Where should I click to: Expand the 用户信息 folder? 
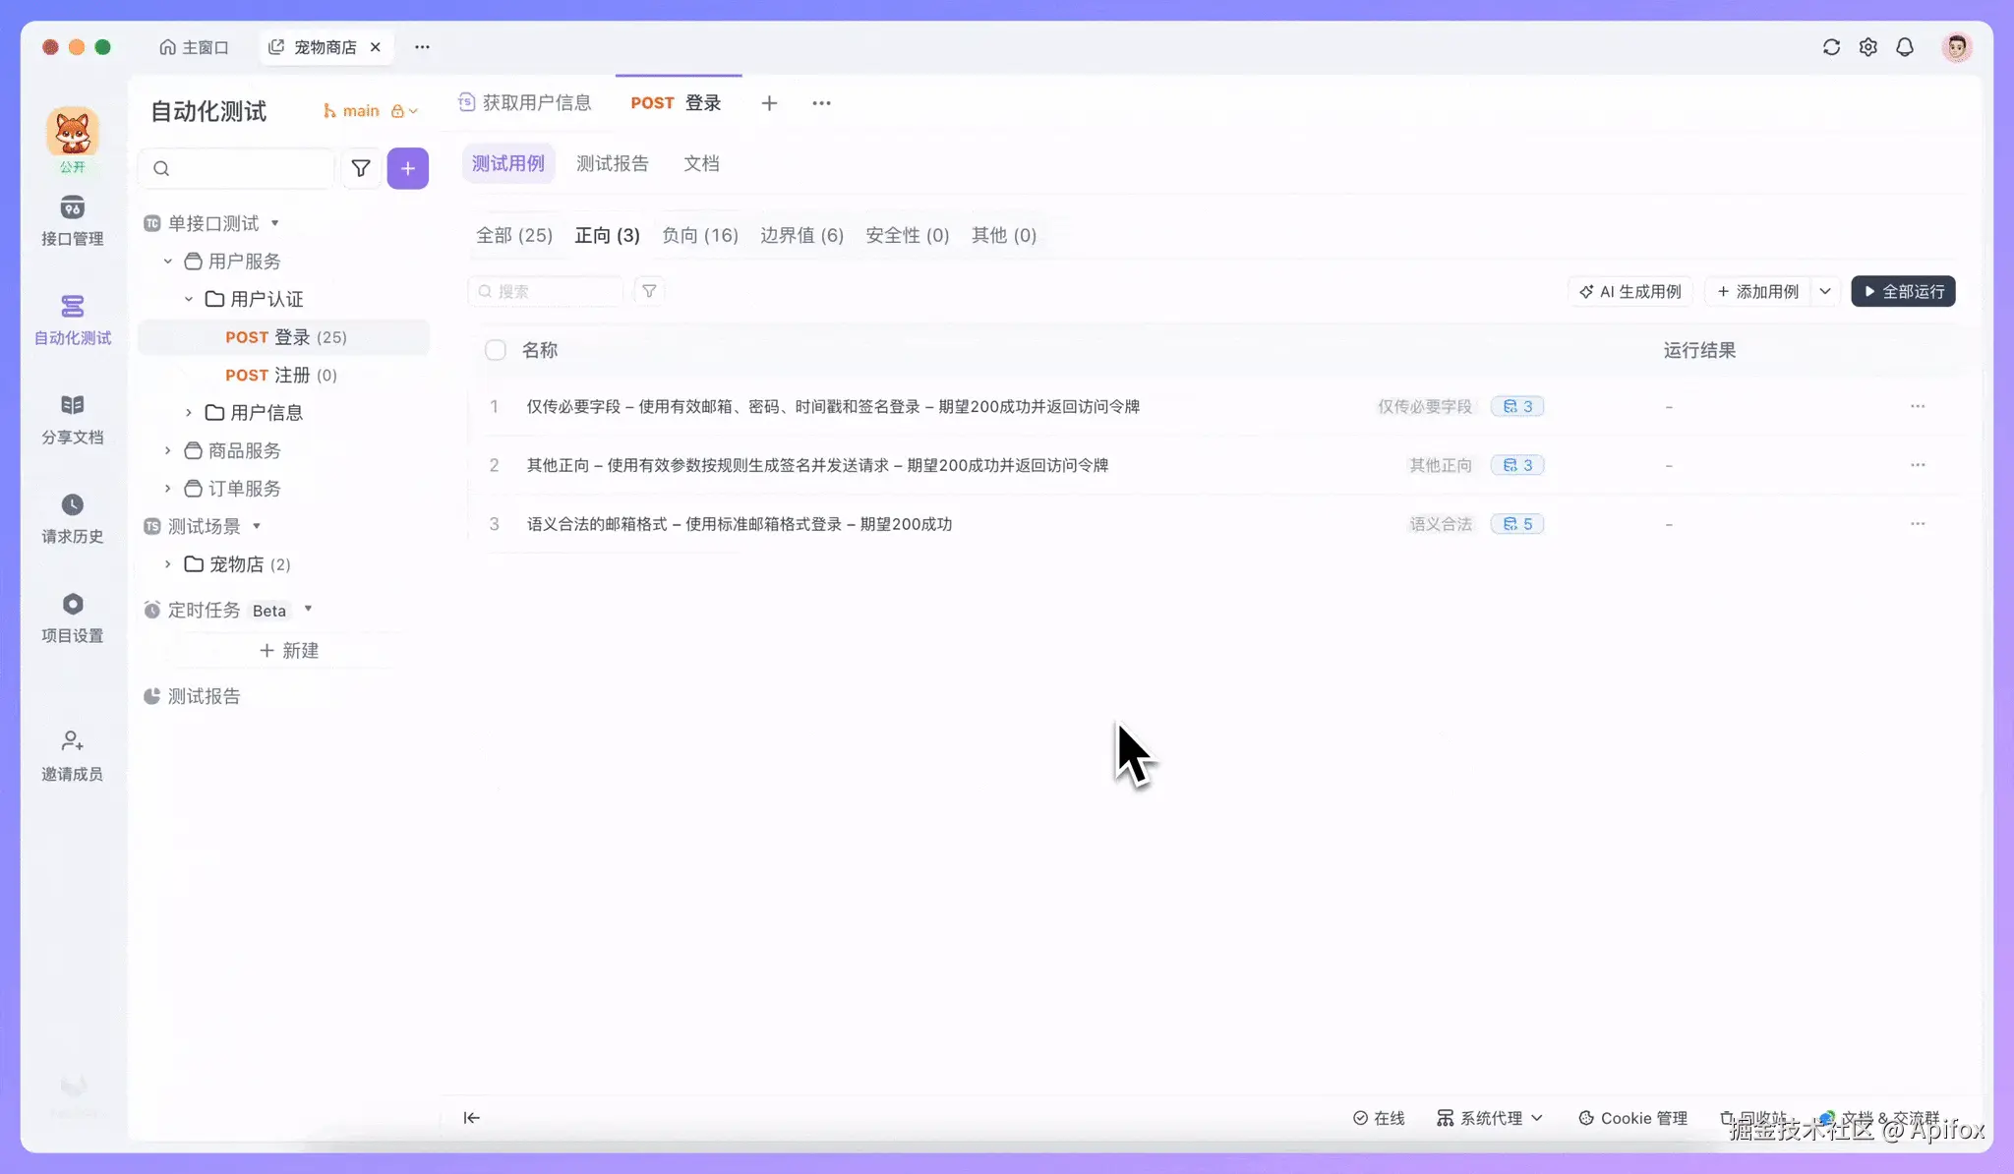point(189,413)
